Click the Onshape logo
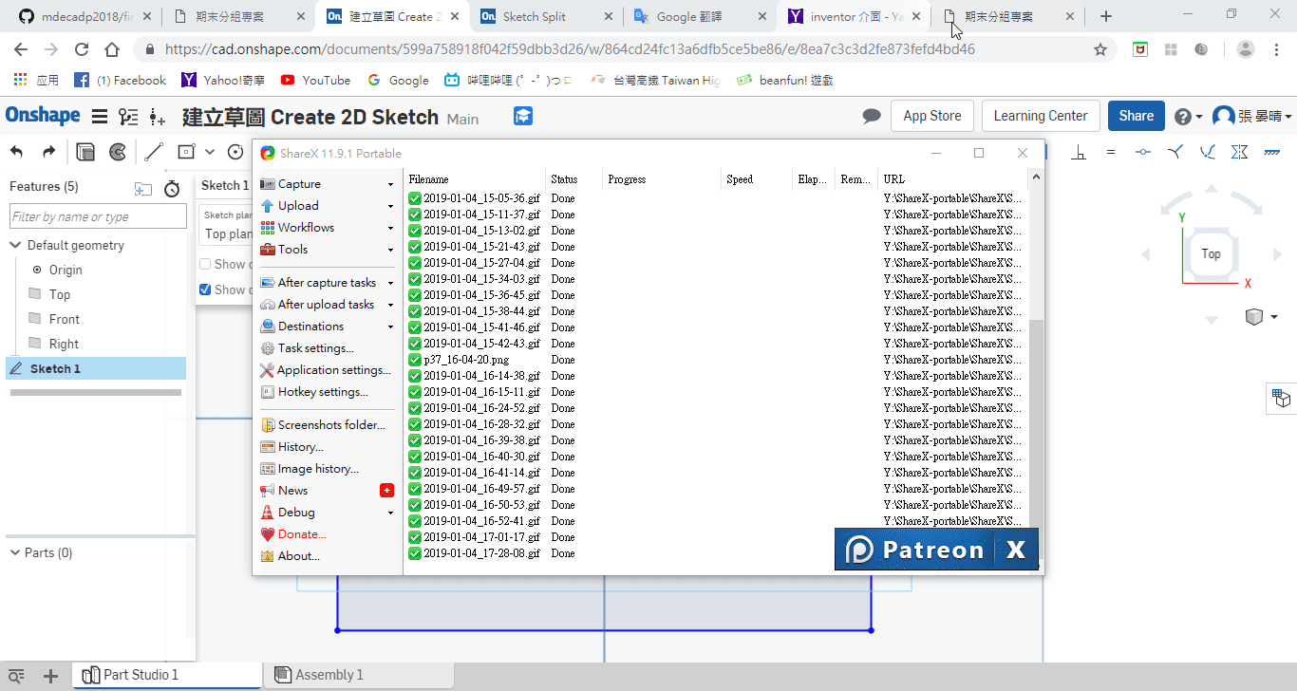Image resolution: width=1297 pixels, height=691 pixels. pos(43,116)
